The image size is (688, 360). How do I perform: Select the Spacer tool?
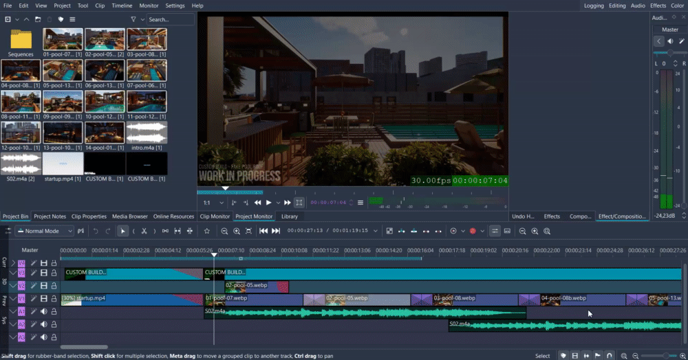[165, 231]
